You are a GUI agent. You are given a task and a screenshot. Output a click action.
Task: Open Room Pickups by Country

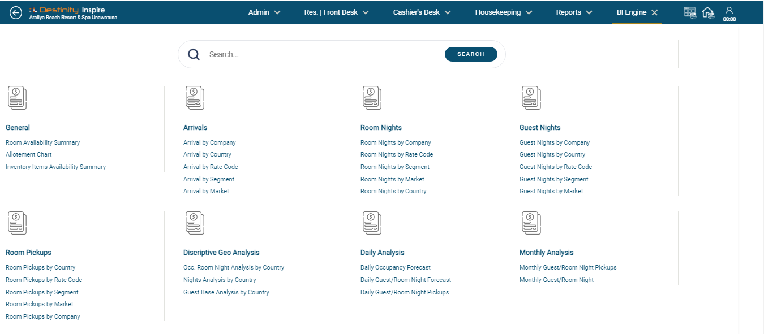41,267
